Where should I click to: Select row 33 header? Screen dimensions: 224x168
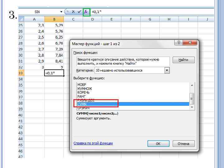(21, 73)
